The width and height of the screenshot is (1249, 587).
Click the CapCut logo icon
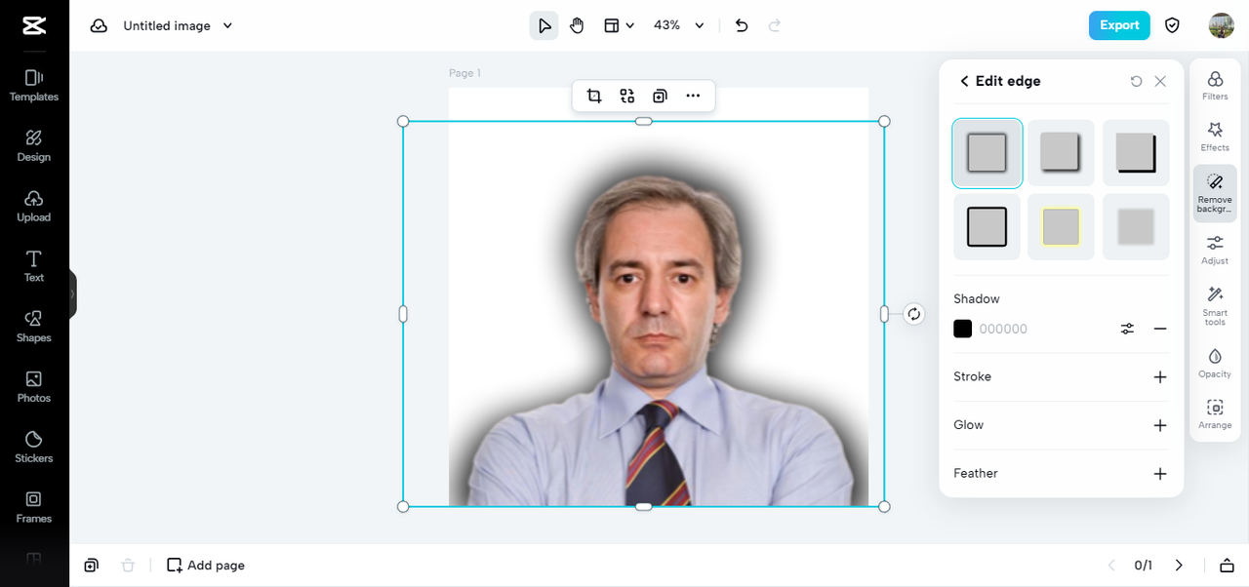[34, 26]
